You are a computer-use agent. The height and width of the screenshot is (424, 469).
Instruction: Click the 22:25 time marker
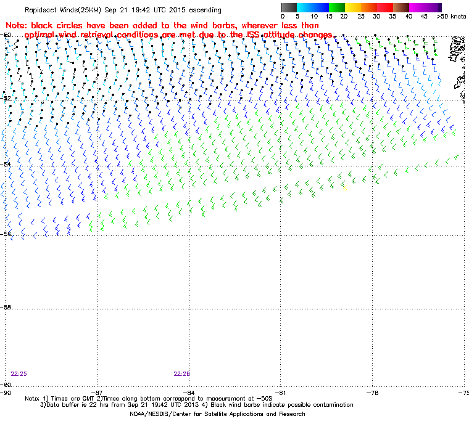(19, 374)
